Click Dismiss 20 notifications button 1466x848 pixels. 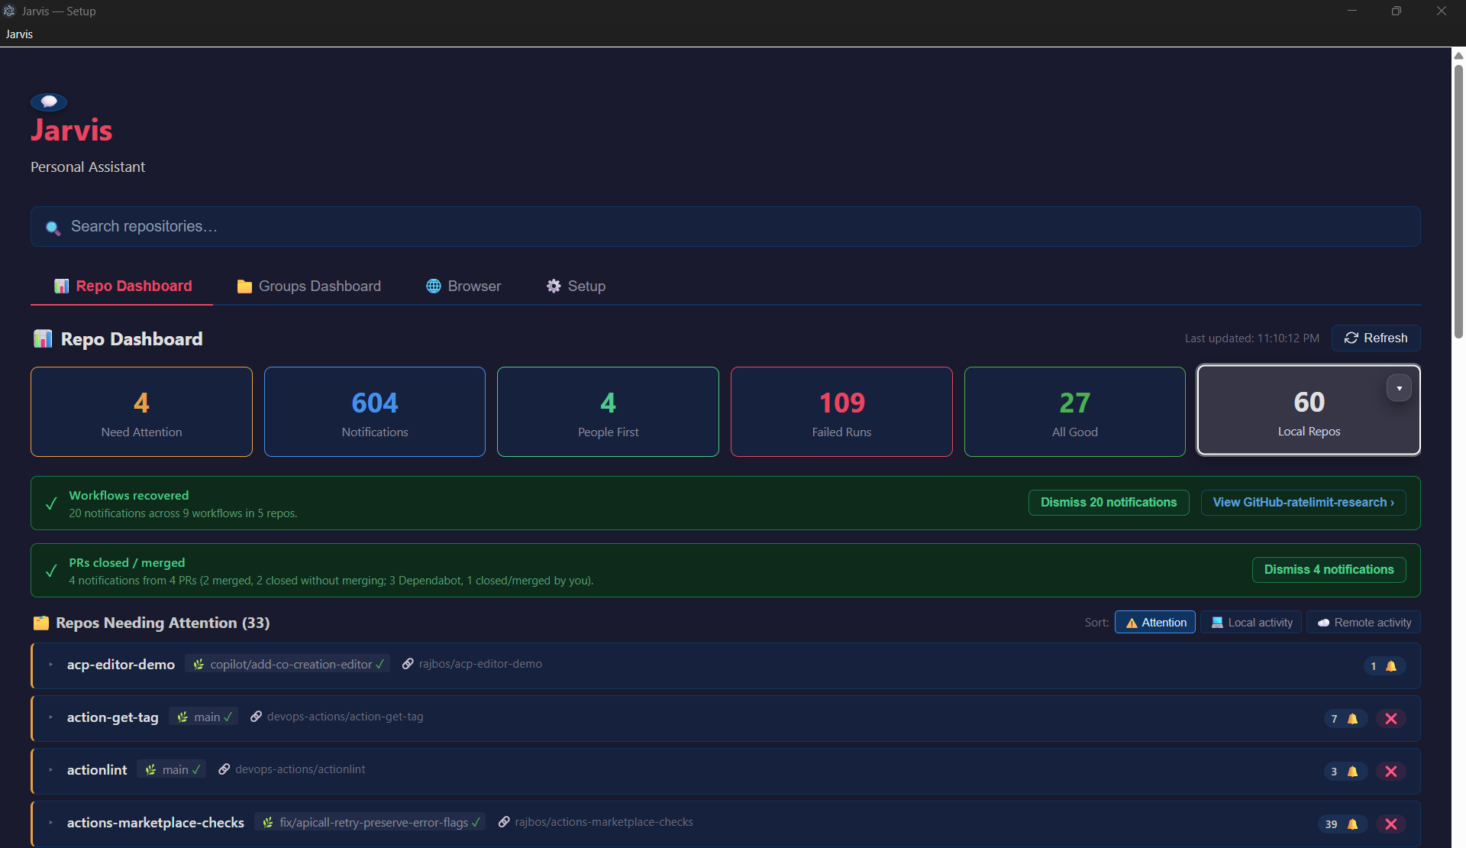point(1109,503)
